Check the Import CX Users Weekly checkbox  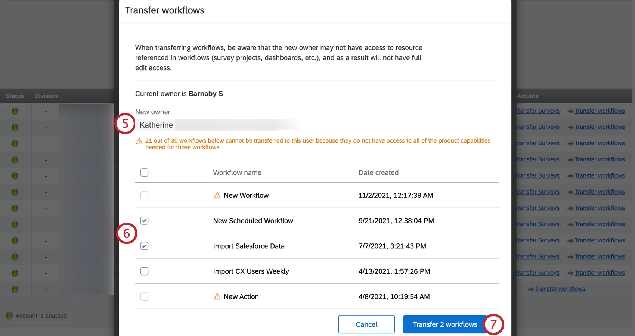tap(144, 271)
